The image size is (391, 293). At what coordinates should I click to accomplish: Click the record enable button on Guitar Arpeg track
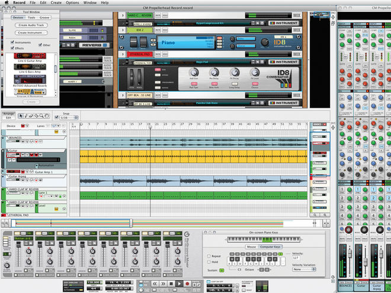point(36,179)
